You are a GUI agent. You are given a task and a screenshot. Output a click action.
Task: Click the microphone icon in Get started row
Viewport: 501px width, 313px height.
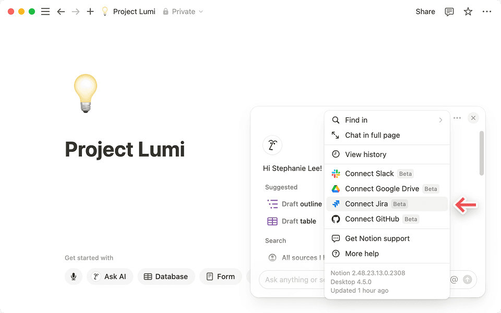tap(74, 276)
